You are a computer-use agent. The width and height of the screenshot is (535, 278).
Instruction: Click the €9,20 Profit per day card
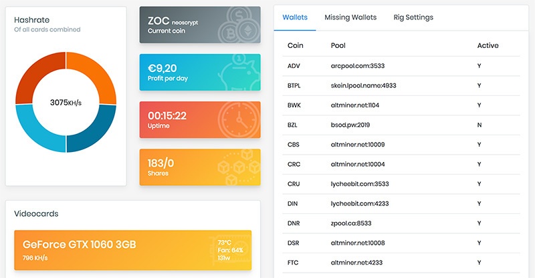click(x=199, y=72)
